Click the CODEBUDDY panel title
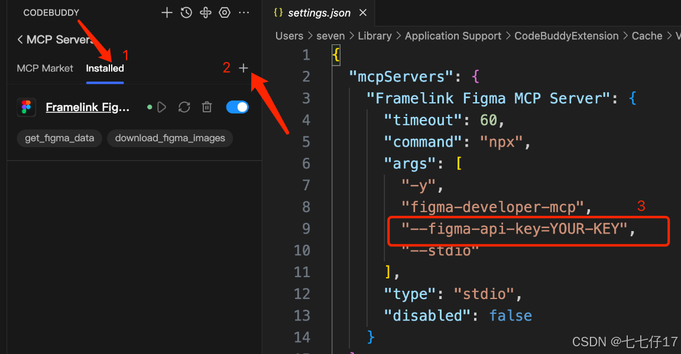The width and height of the screenshot is (681, 354). (x=51, y=12)
